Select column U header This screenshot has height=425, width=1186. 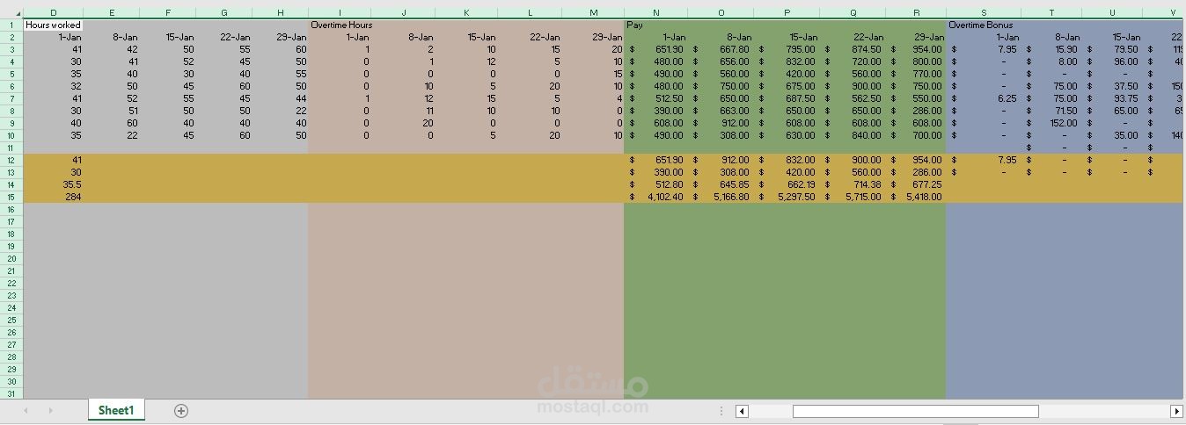pos(1112,13)
